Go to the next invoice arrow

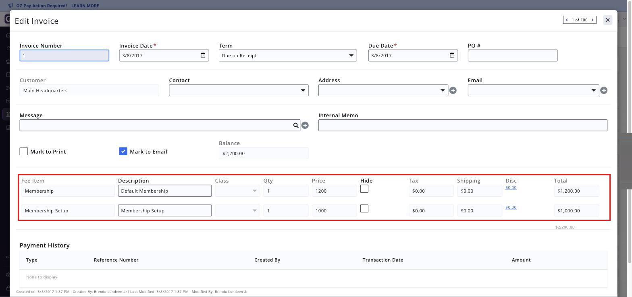coord(592,20)
